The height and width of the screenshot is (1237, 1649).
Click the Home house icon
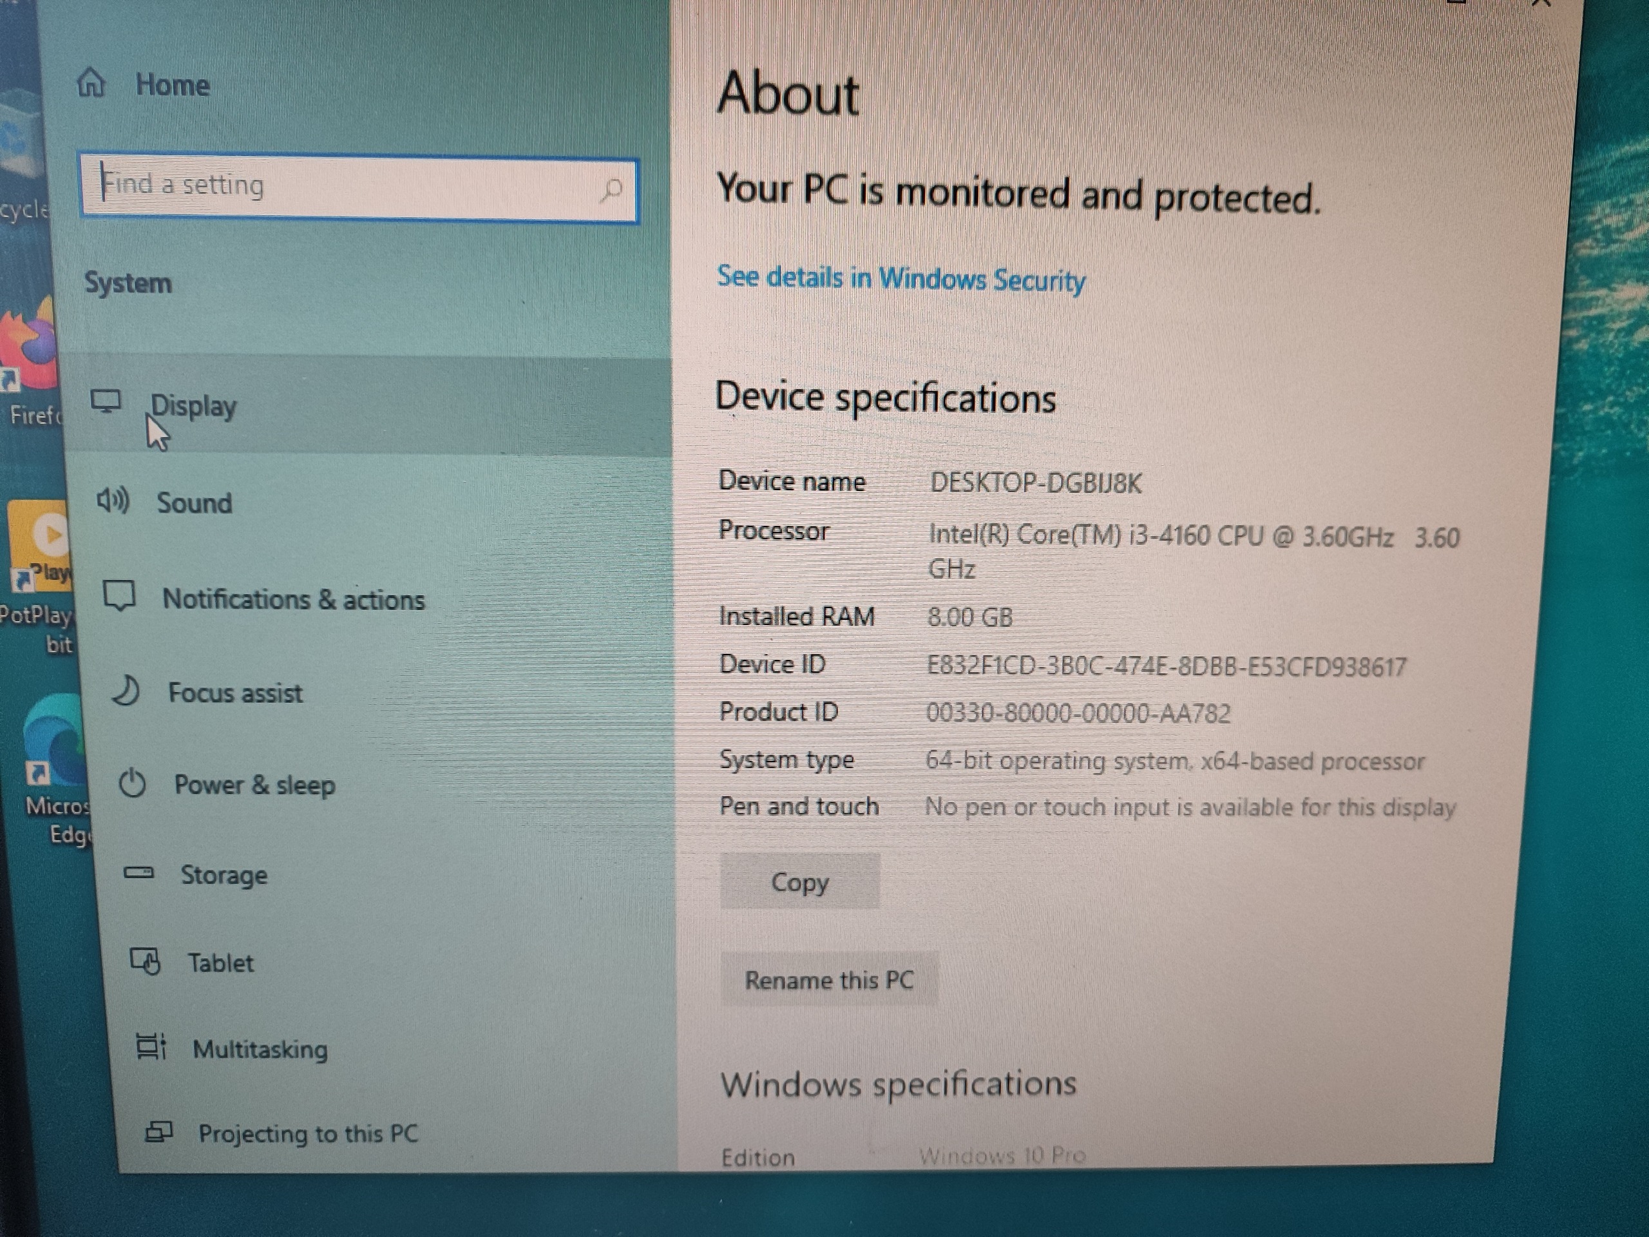[x=91, y=82]
